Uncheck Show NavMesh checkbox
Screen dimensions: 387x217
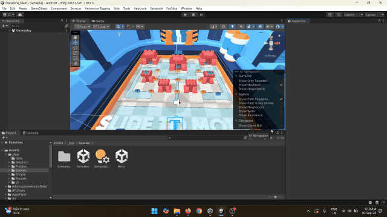coord(281,85)
